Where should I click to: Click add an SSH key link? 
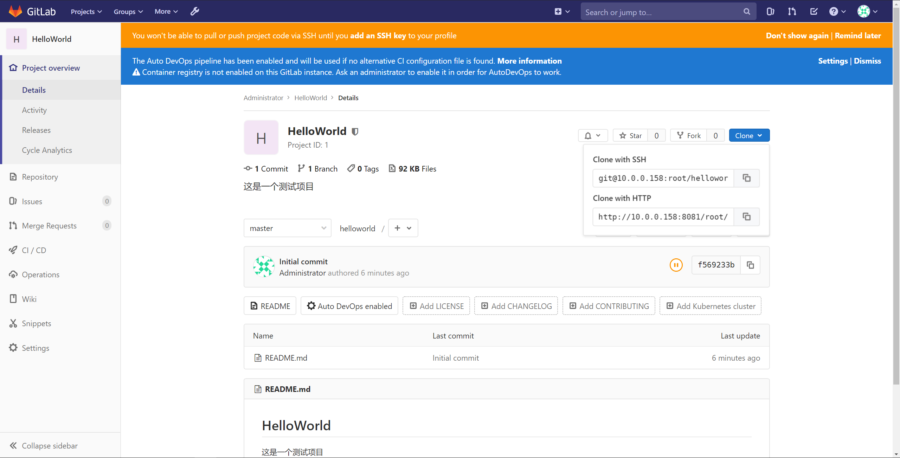point(378,36)
